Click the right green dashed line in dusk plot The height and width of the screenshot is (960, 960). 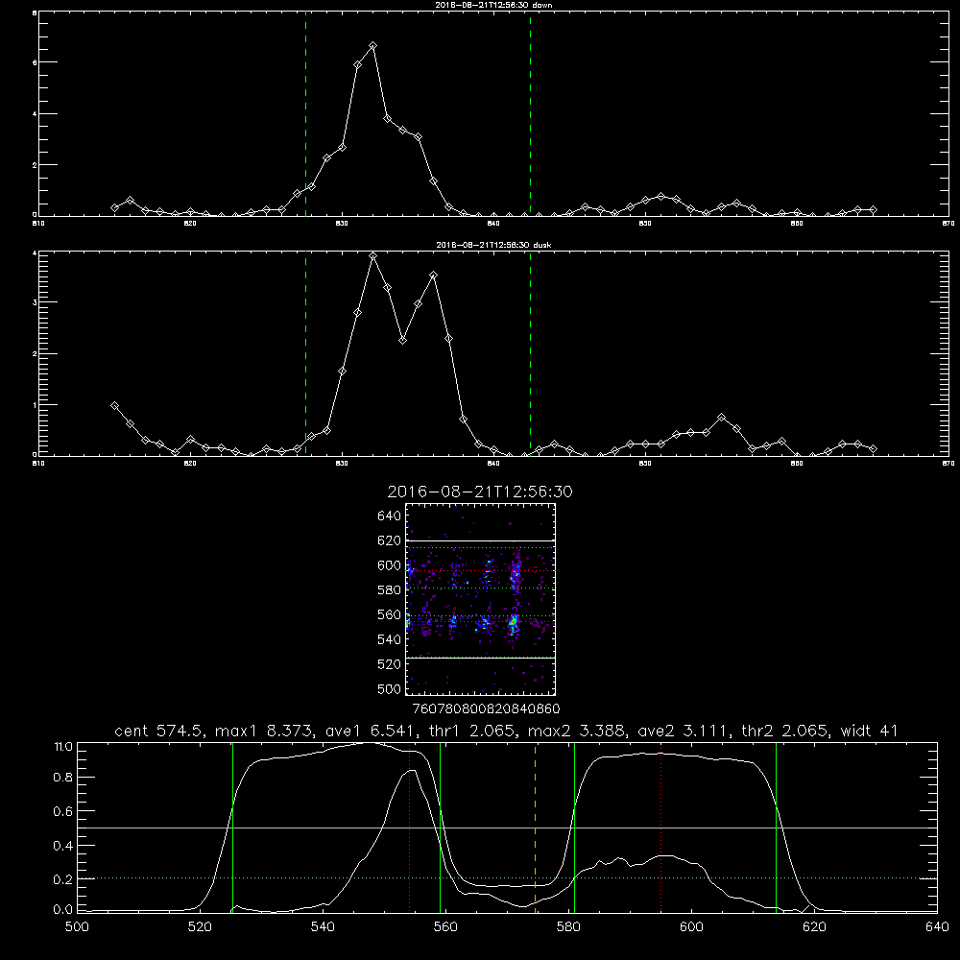tap(530, 354)
